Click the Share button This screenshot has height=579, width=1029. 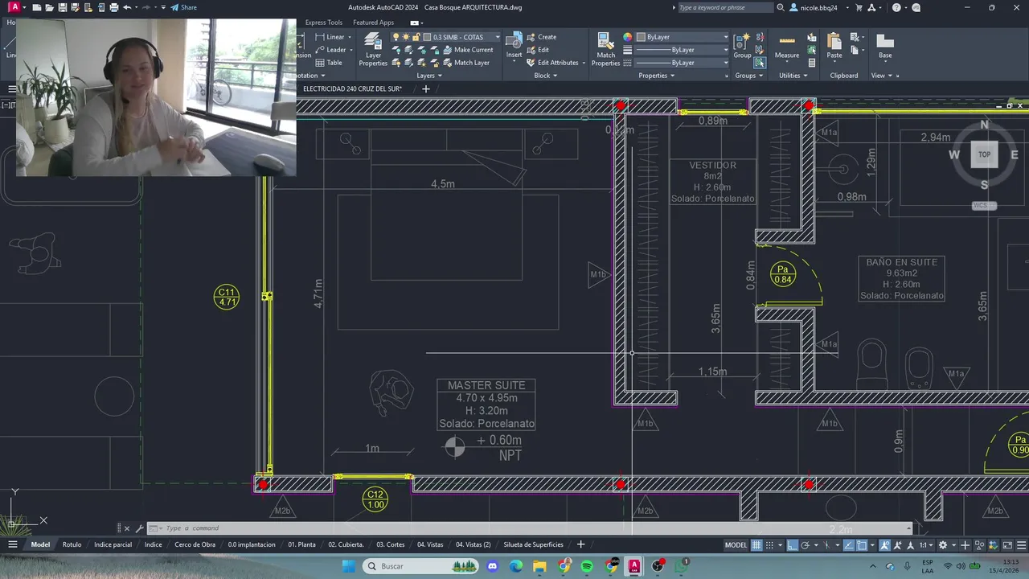click(x=183, y=7)
